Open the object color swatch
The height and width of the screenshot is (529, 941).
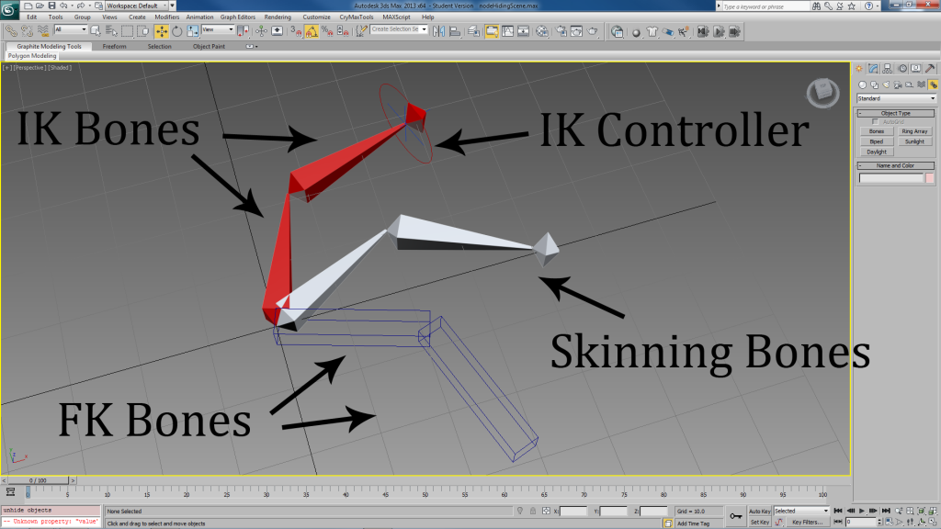tap(930, 178)
